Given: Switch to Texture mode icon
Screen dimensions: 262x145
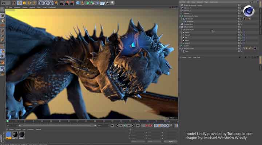Looking at the screenshot, I should tap(2, 25).
